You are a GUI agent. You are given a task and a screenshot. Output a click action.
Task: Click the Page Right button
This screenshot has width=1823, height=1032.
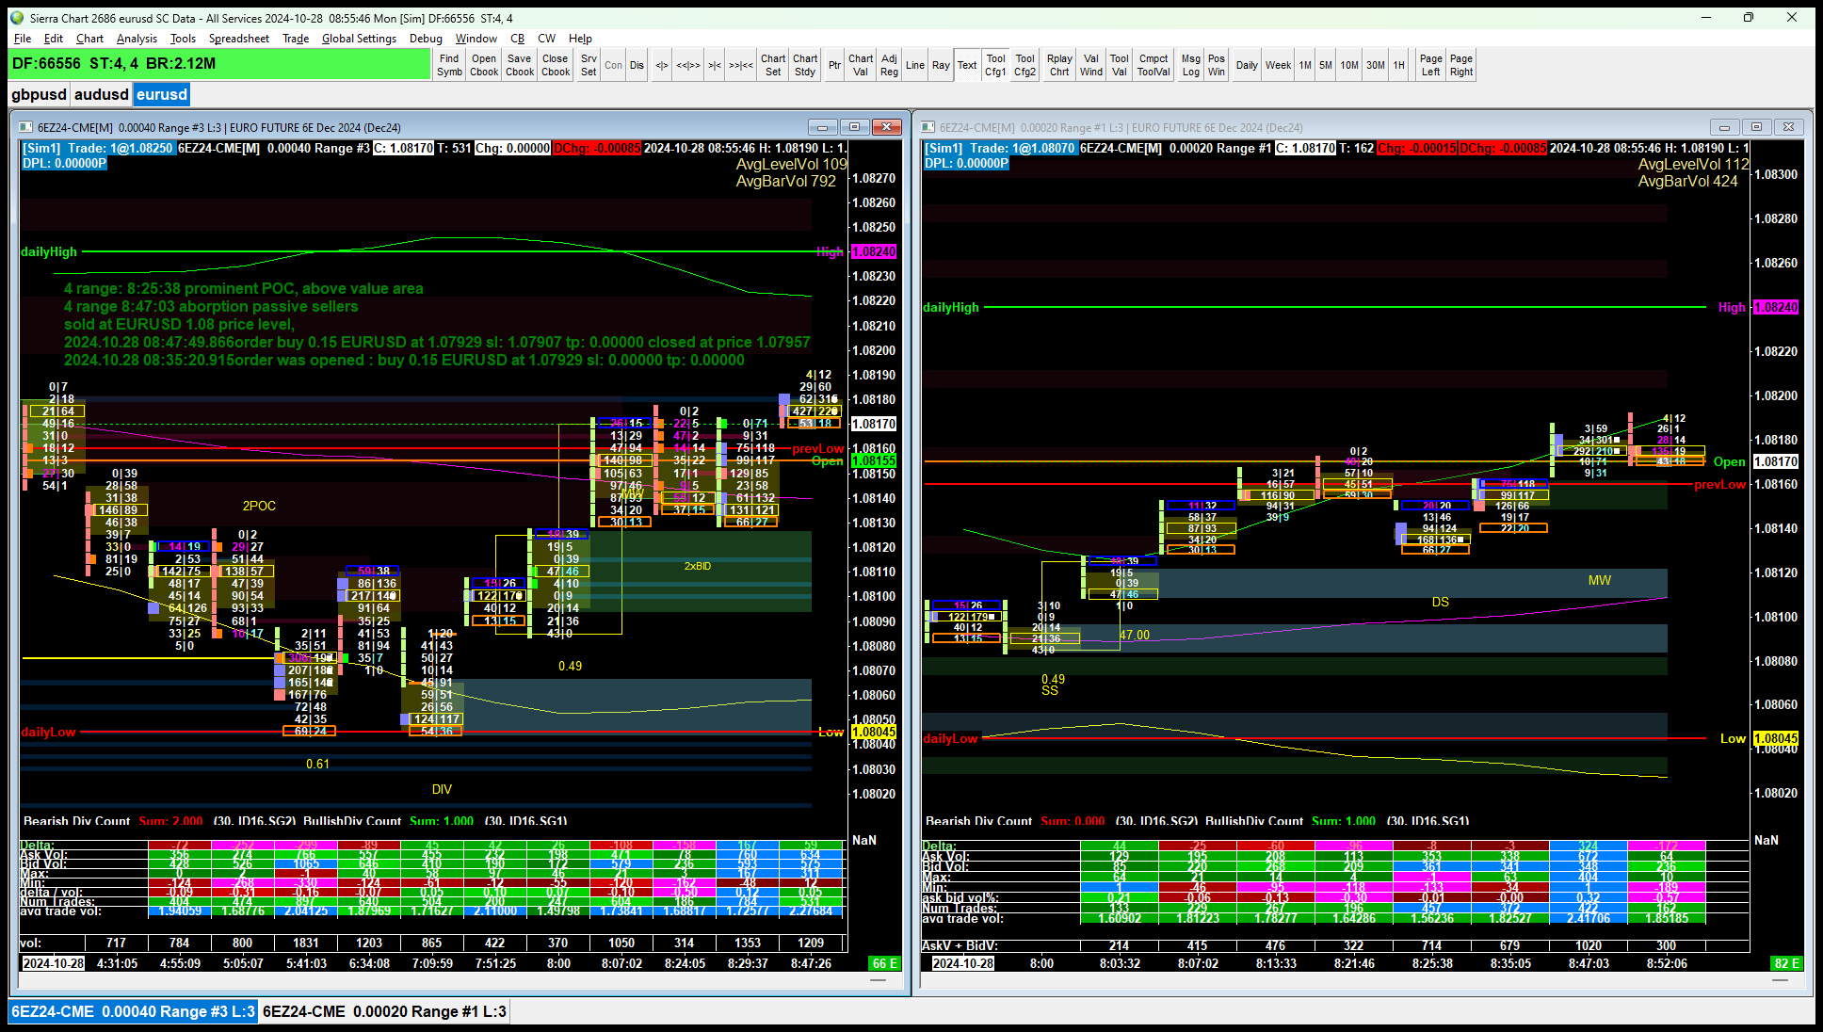click(x=1461, y=65)
